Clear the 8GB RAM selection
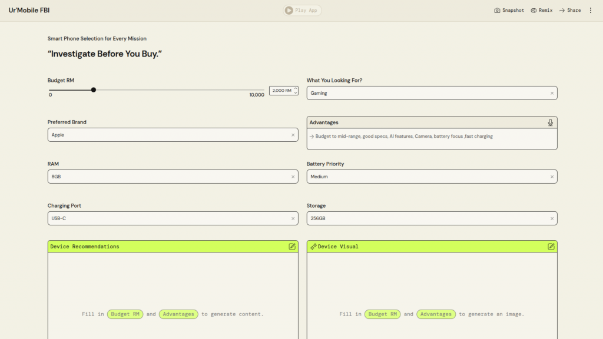Image resolution: width=603 pixels, height=339 pixels. click(293, 177)
